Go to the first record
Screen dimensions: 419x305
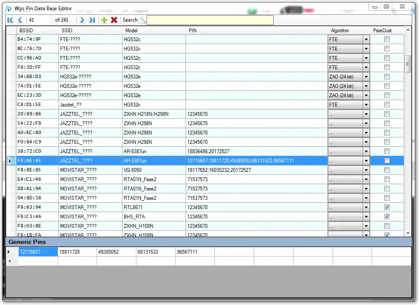coord(10,20)
